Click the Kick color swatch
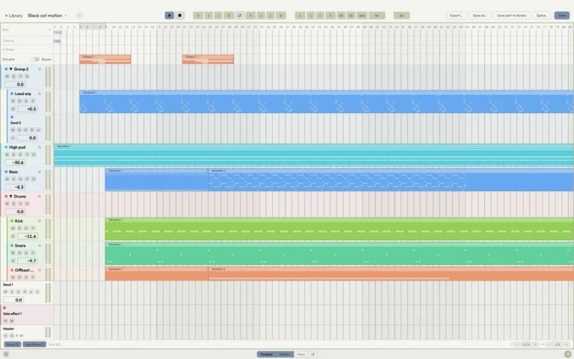The height and width of the screenshot is (359, 574). (x=12, y=221)
